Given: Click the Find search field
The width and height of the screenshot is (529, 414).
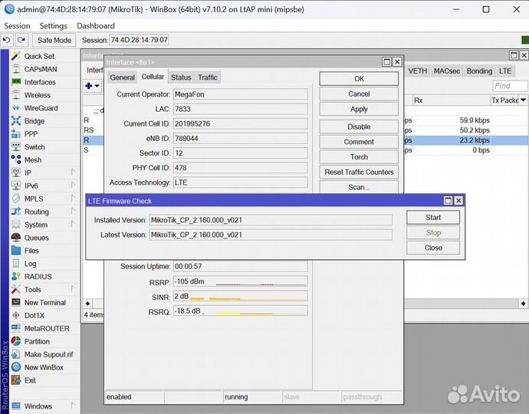Looking at the screenshot, I should pyautogui.click(x=509, y=86).
